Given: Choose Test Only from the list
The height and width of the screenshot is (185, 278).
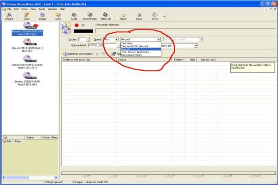Looking at the screenshot, I should click(x=127, y=43).
